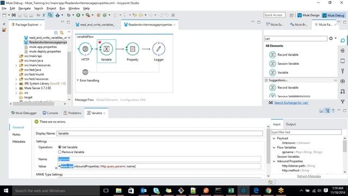Click the Display Name input field
Viewport: 348px width, 196px height.
160,133
